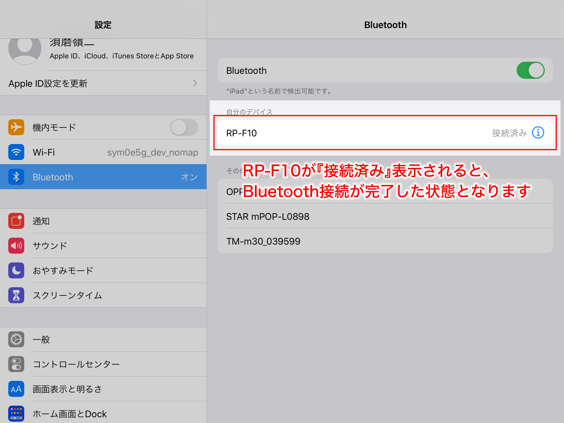Tap the airplane mode icon
The height and width of the screenshot is (423, 564).
[16, 127]
